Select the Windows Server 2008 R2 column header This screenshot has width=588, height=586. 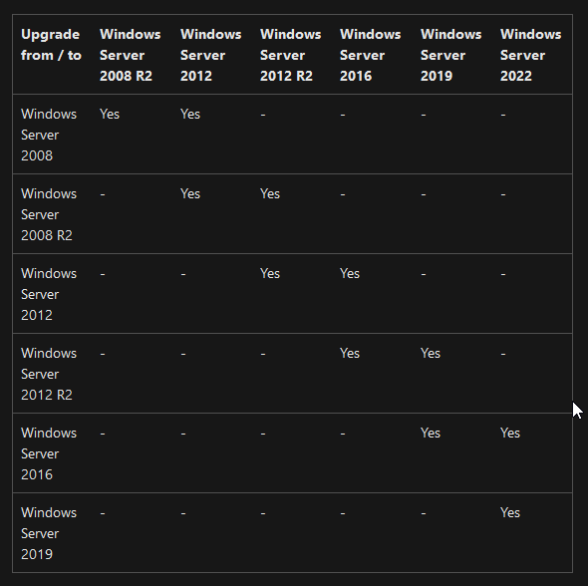click(x=131, y=55)
